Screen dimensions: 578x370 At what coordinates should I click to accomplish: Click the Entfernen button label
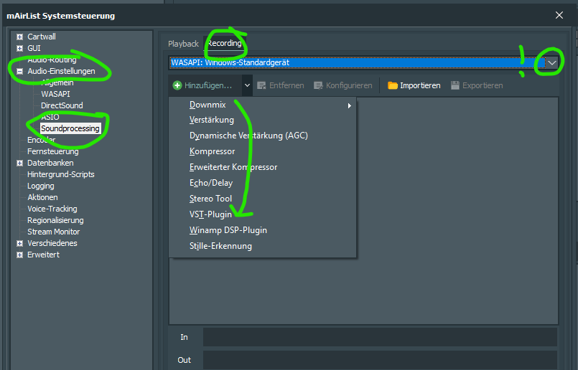[286, 85]
